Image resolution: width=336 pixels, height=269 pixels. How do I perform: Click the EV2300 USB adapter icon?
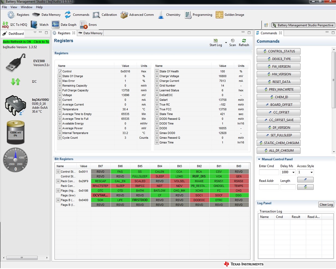(16, 63)
